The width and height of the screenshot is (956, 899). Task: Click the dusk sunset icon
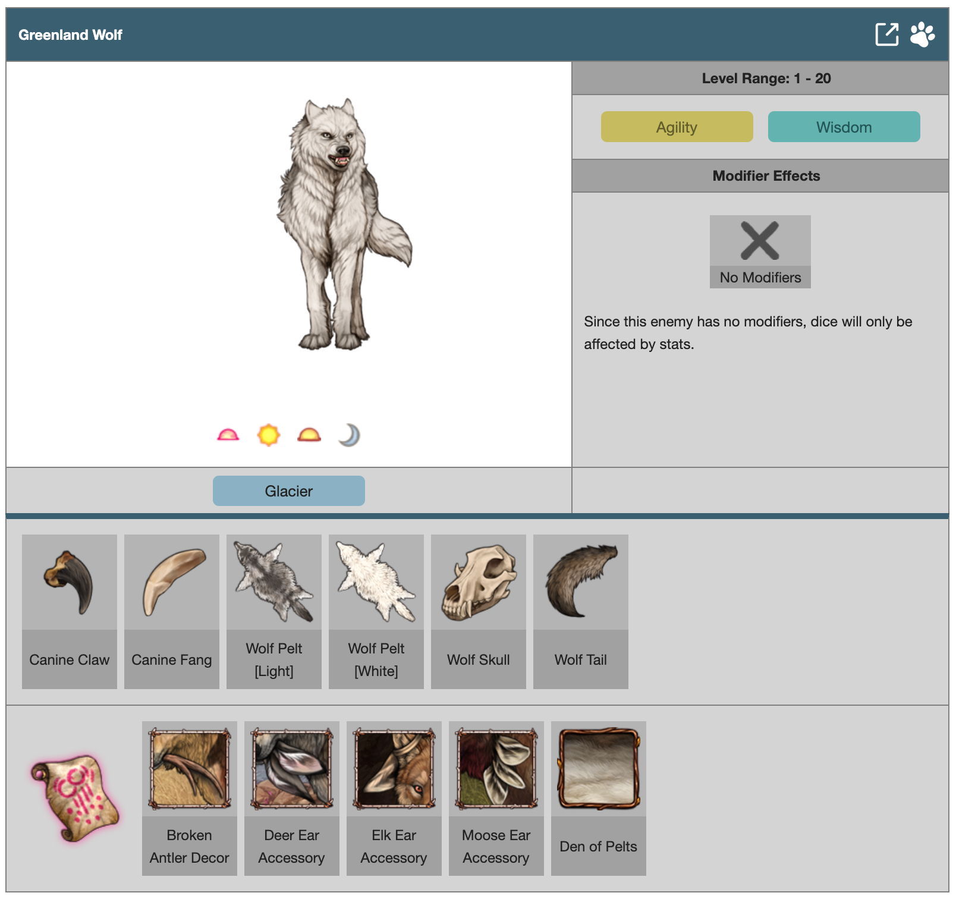point(309,435)
